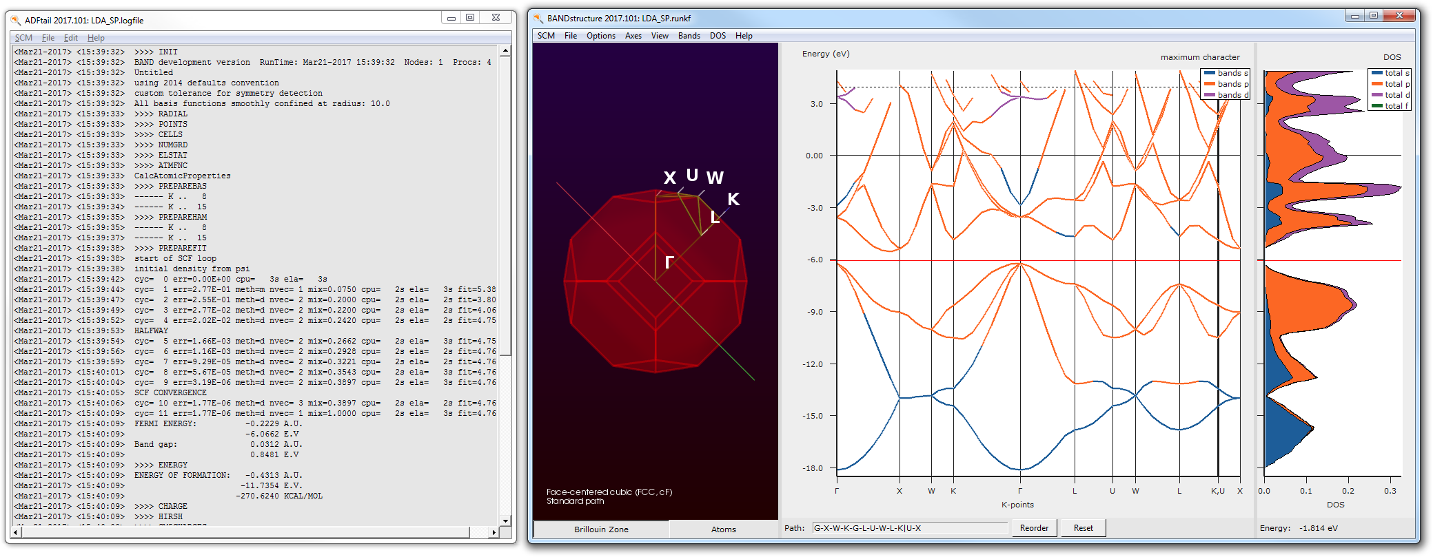1433x557 pixels.
Task: Open the Bands menu
Action: [x=689, y=36]
